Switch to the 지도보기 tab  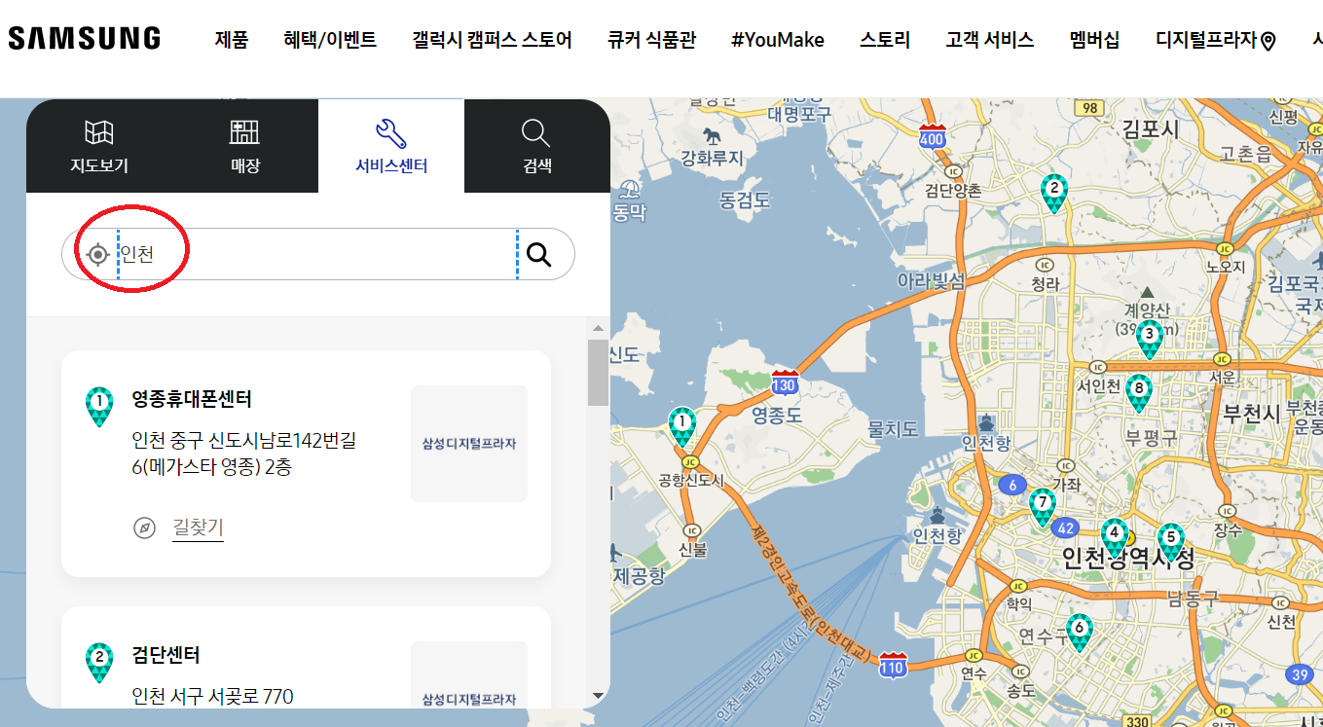click(x=99, y=146)
